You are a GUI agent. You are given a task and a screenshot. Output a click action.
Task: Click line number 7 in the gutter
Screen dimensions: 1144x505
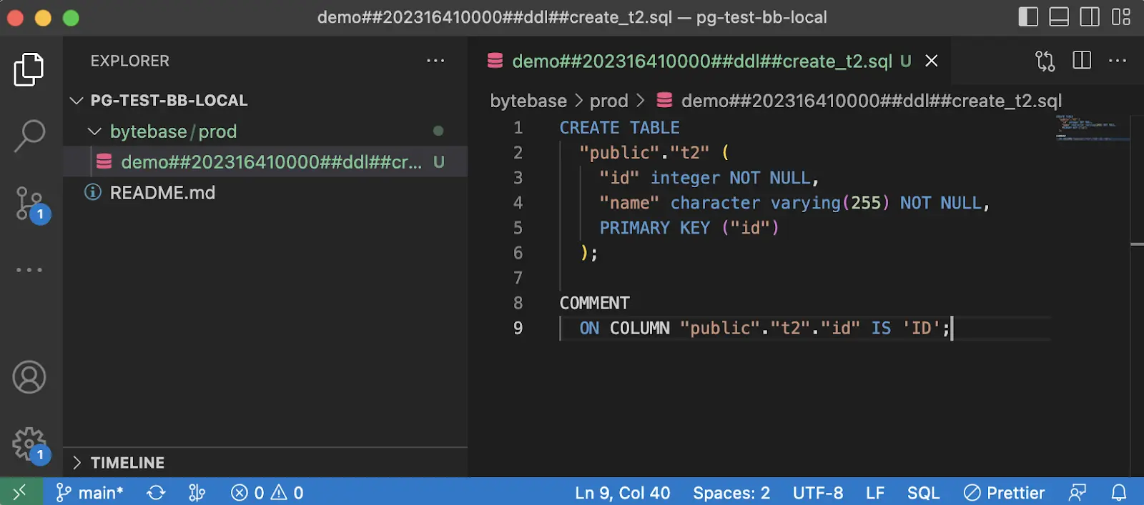tap(518, 278)
